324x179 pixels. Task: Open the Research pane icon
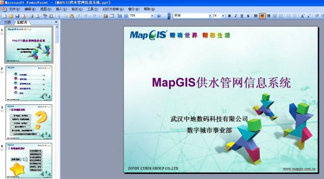coord(51,16)
